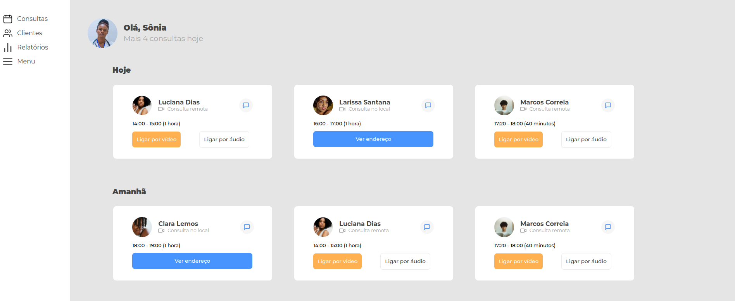Start audio call with Luciana Dias today
Screen dimensions: 735x301
[224, 139]
